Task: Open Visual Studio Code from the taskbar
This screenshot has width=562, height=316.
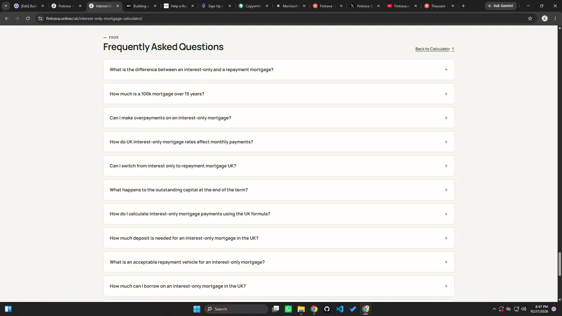Action: tap(340, 309)
